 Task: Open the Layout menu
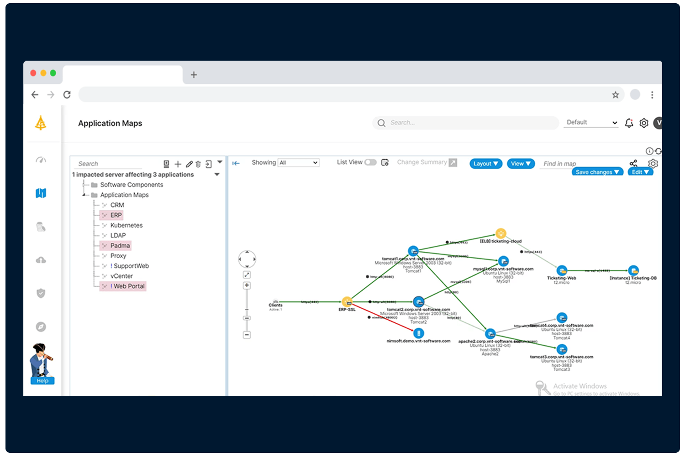click(x=485, y=164)
